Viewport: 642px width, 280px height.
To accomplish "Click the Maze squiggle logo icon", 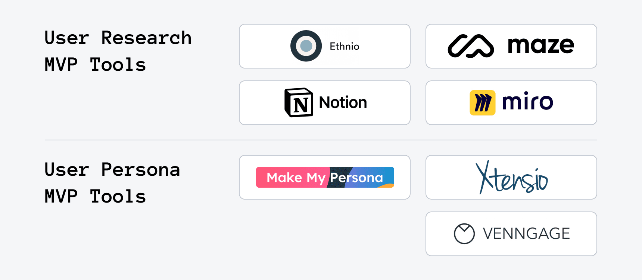I will pos(471,46).
